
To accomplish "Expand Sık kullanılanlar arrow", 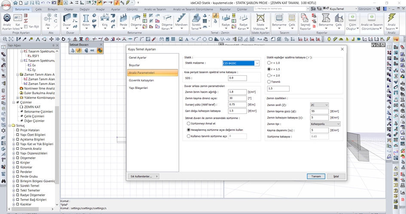I will [x=157, y=176].
